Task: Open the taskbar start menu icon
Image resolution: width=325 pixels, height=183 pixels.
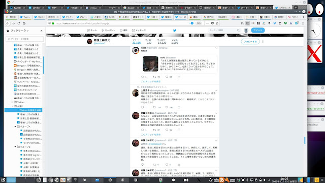Action: [x=3, y=179]
